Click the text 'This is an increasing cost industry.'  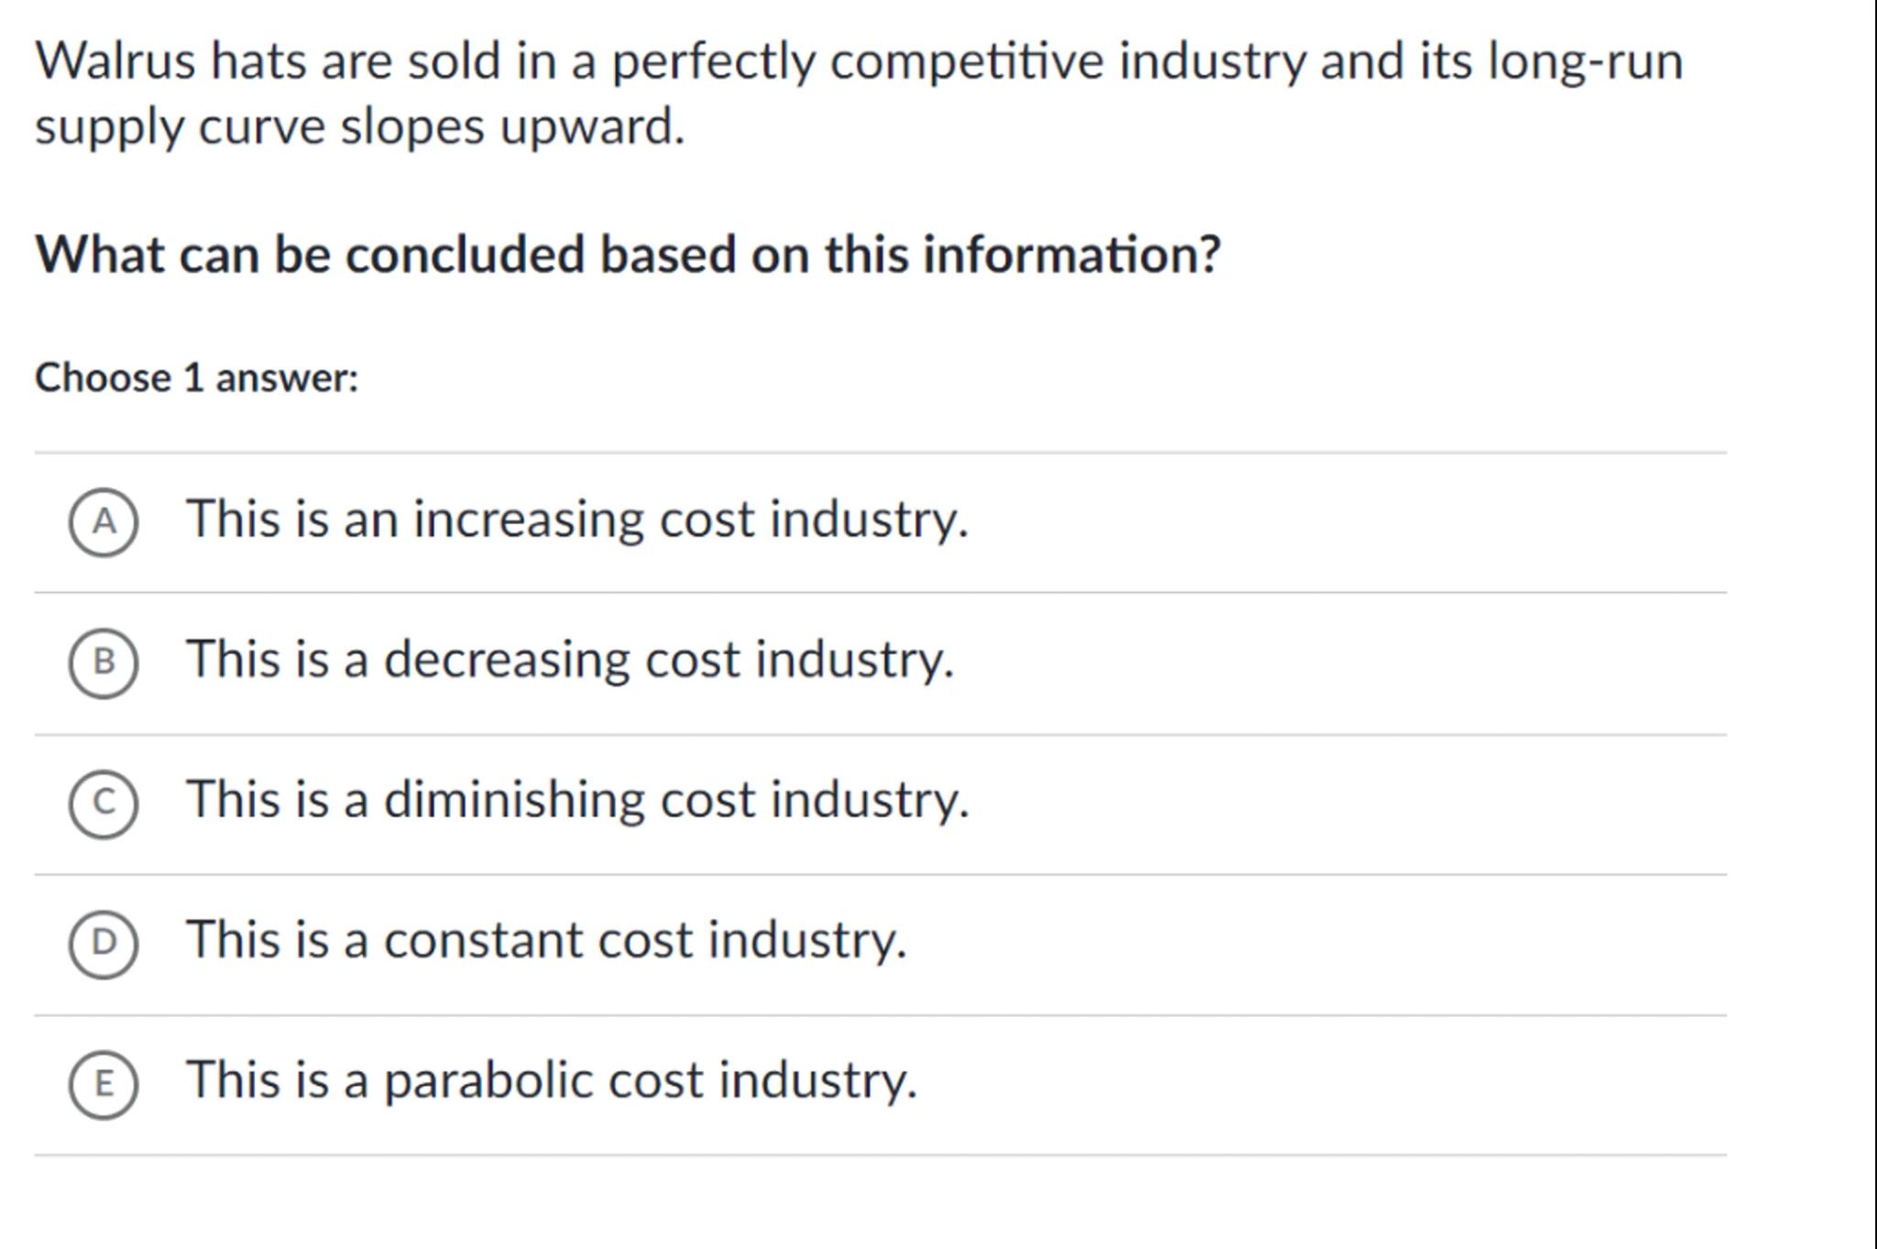[x=577, y=519]
